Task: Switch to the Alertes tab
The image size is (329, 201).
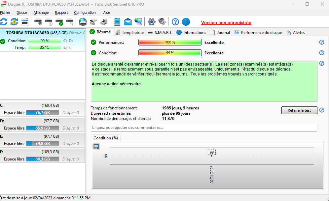Action: pyautogui.click(x=296, y=32)
